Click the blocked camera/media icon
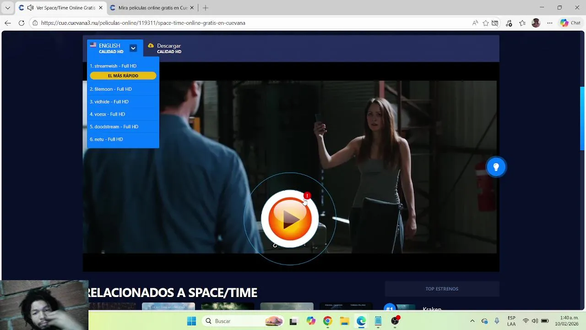The width and height of the screenshot is (586, 330). click(x=495, y=23)
